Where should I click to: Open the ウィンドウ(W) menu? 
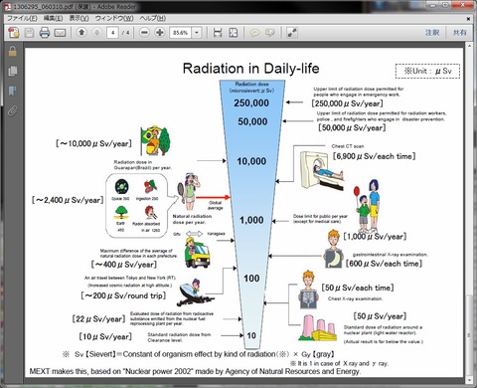pyautogui.click(x=114, y=18)
